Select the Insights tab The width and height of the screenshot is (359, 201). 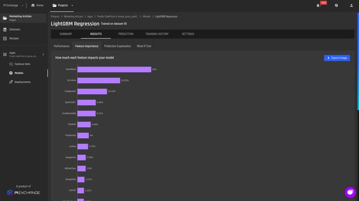click(95, 34)
